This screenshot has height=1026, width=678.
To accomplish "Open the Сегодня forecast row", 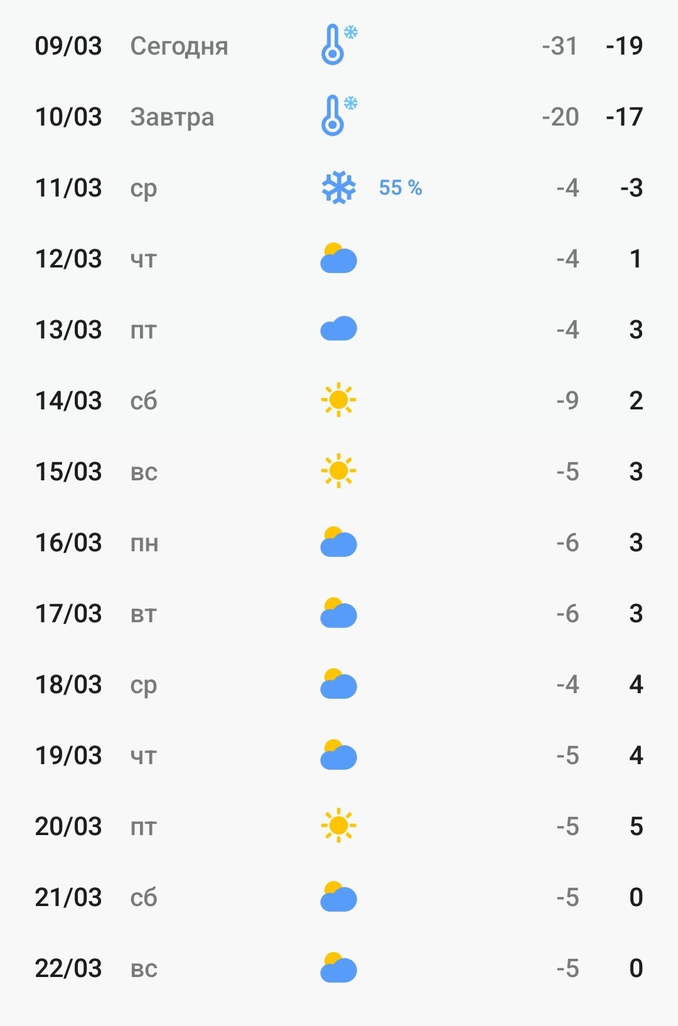I will 339,45.
